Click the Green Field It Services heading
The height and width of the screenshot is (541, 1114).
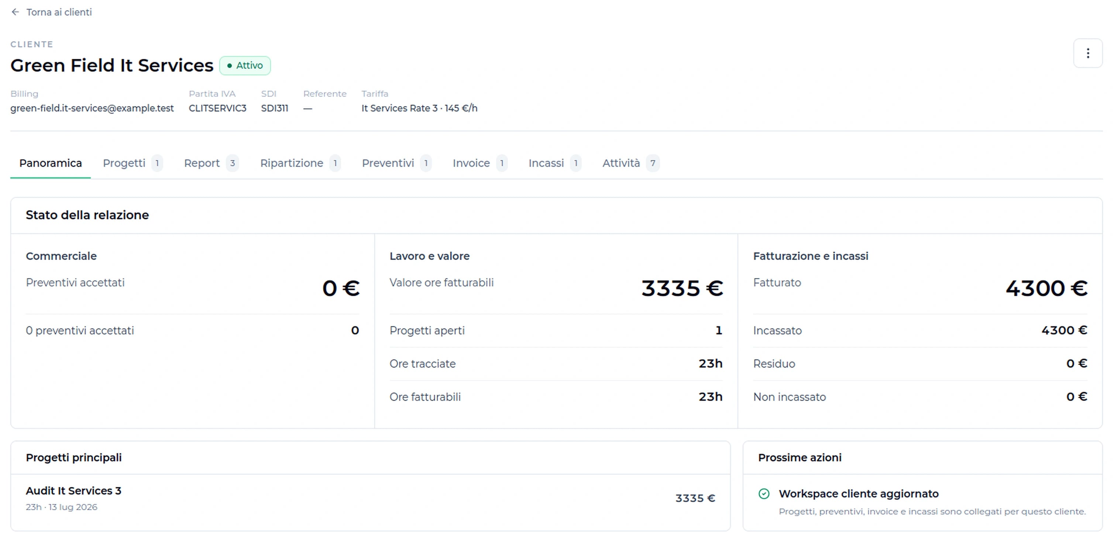point(112,66)
